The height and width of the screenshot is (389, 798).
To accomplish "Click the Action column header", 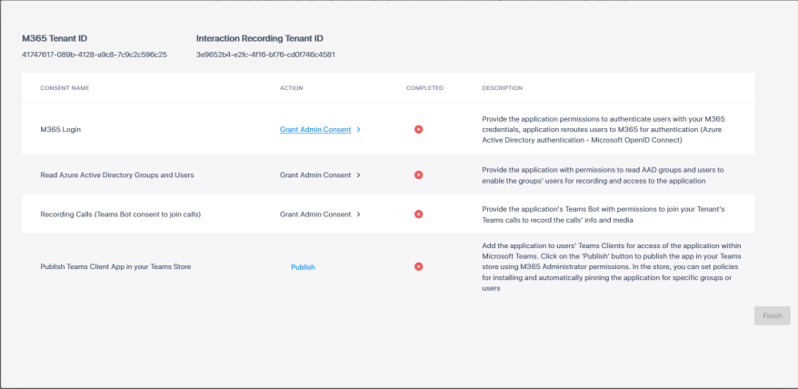I will [x=291, y=88].
